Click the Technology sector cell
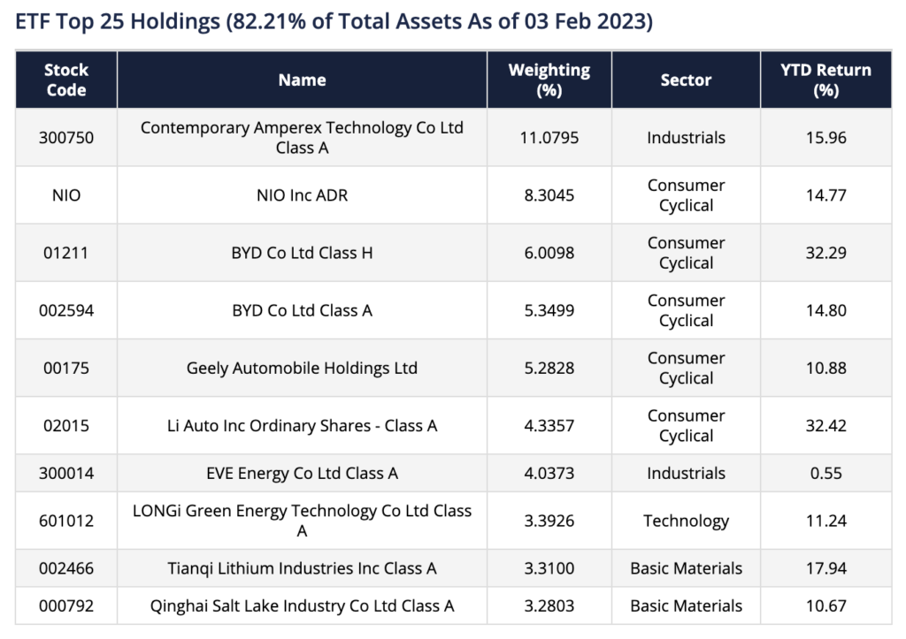 point(686,521)
